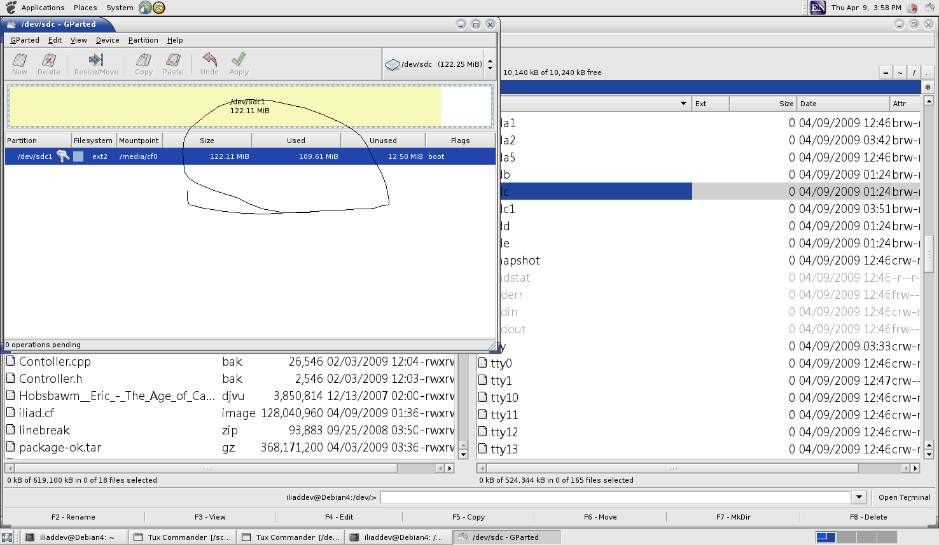Click the muted volume icon in system tray

(913, 8)
